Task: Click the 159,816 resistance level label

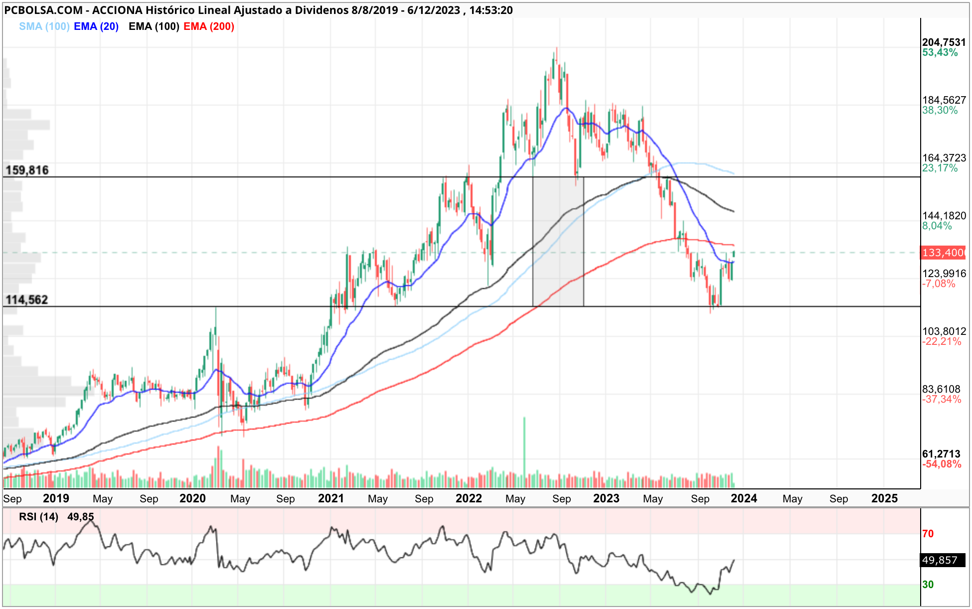Action: coord(27,170)
